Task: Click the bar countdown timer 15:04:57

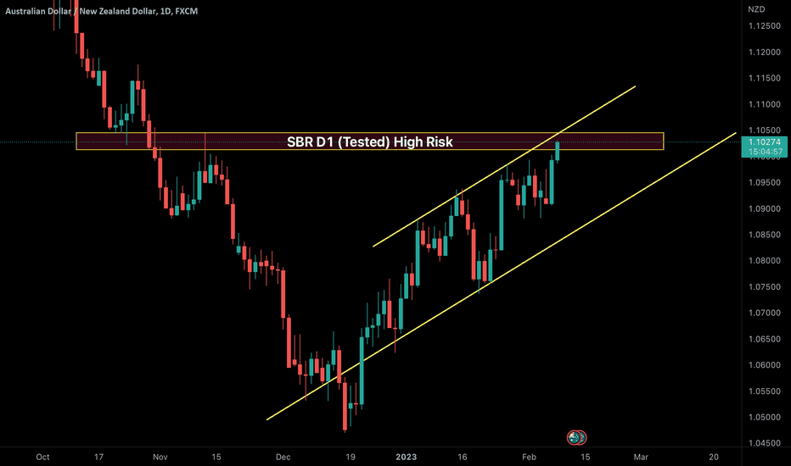Action: [766, 152]
